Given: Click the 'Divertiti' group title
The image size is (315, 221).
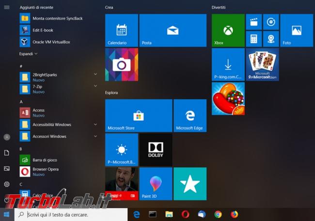Looking at the screenshot, I should click(219, 7).
